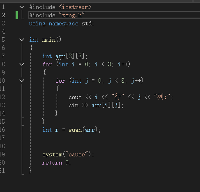The width and height of the screenshot is (200, 192).
Task: Click the closing brace on line 21
Action: (30, 170)
